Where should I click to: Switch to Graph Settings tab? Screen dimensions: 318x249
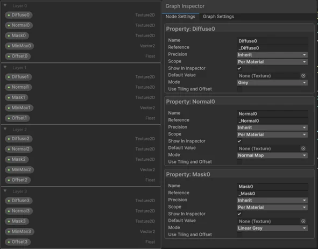pos(218,17)
